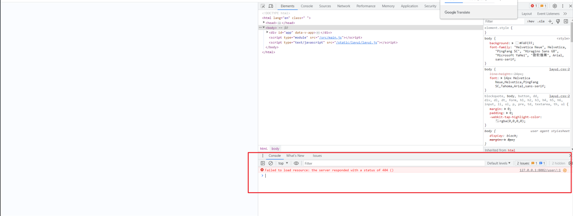The height and width of the screenshot is (216, 573).
Task: Open the Performance tab
Action: (366, 6)
